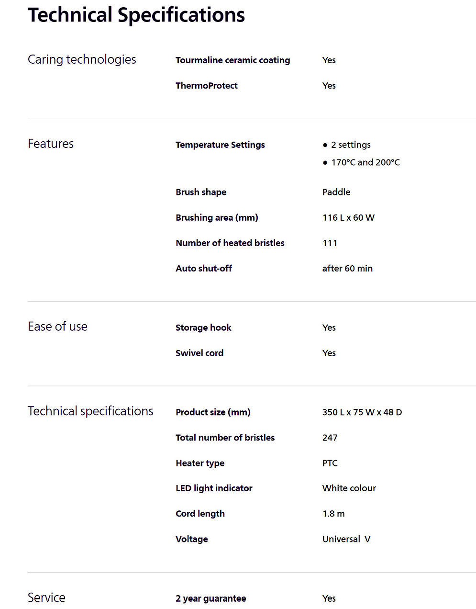Select the 2 year guarantee label
476x609 pixels.
tap(210, 598)
